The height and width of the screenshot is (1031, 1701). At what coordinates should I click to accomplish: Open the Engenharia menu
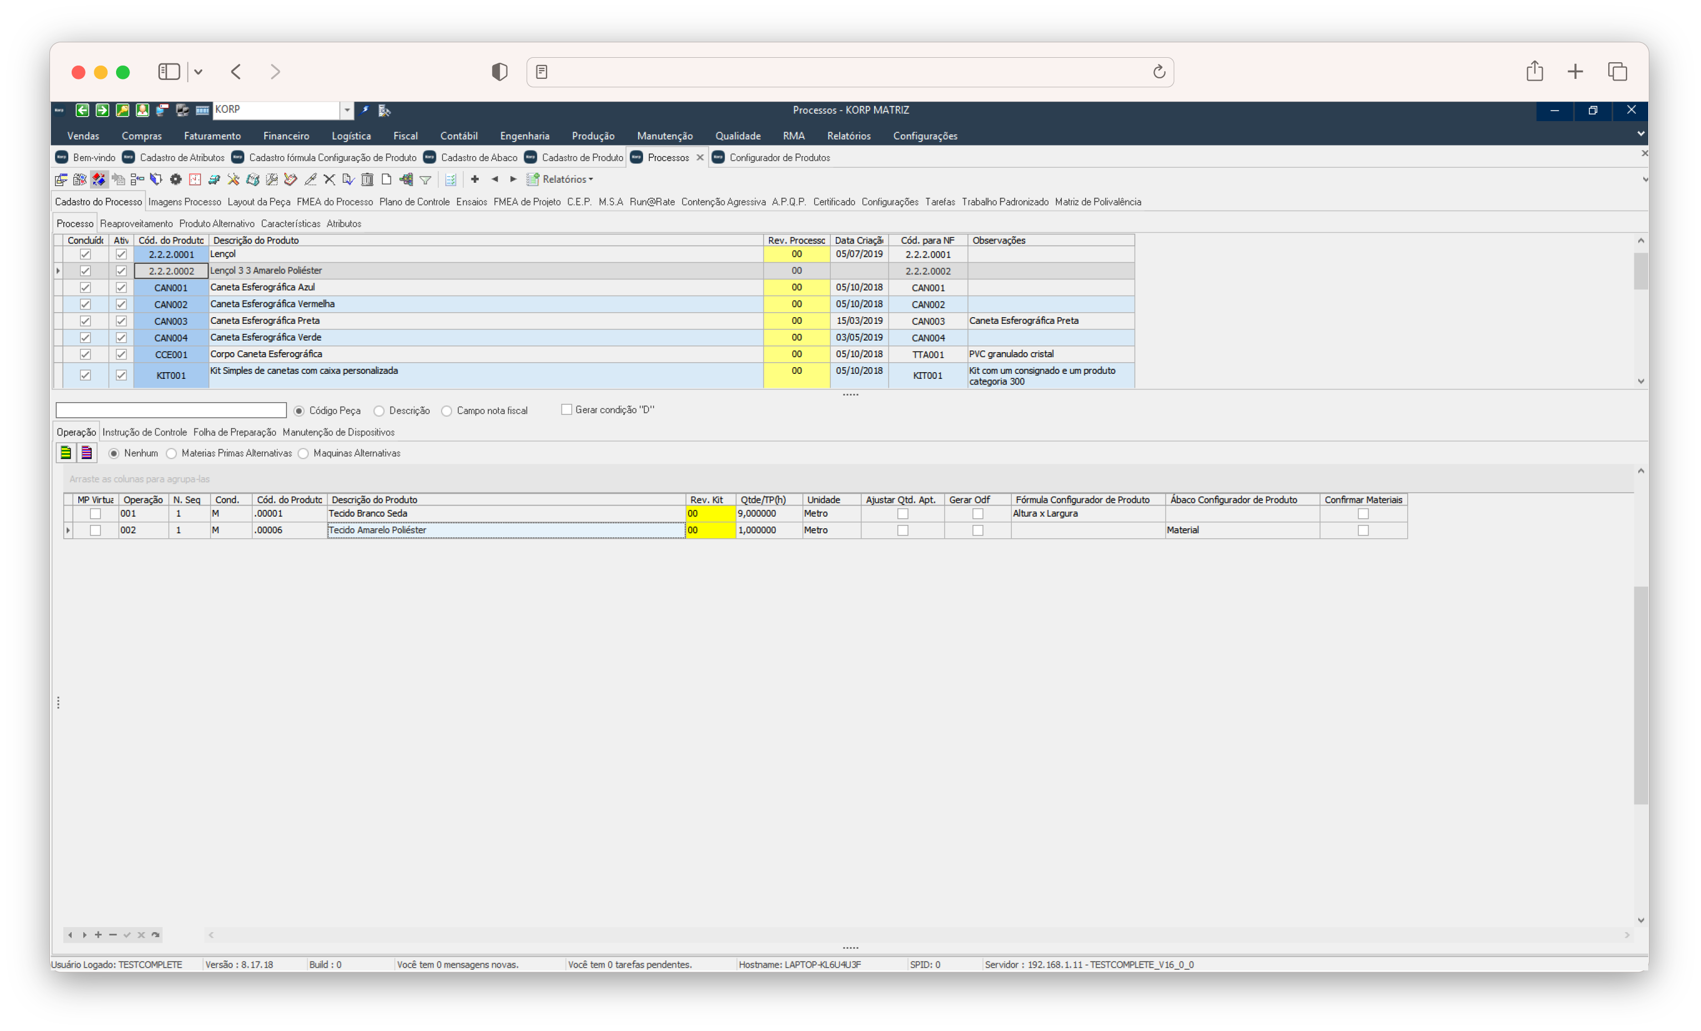pyautogui.click(x=525, y=136)
